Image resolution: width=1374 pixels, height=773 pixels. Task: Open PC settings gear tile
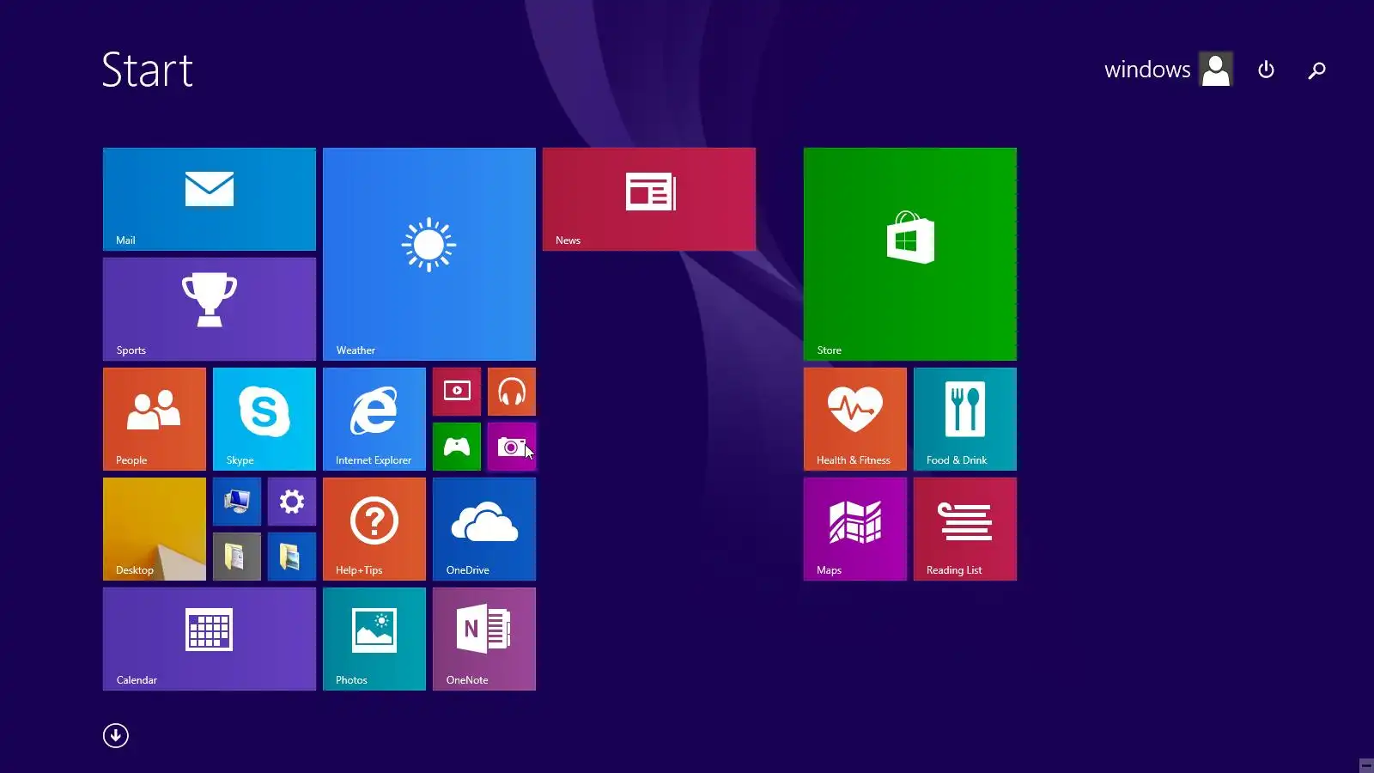pyautogui.click(x=292, y=502)
